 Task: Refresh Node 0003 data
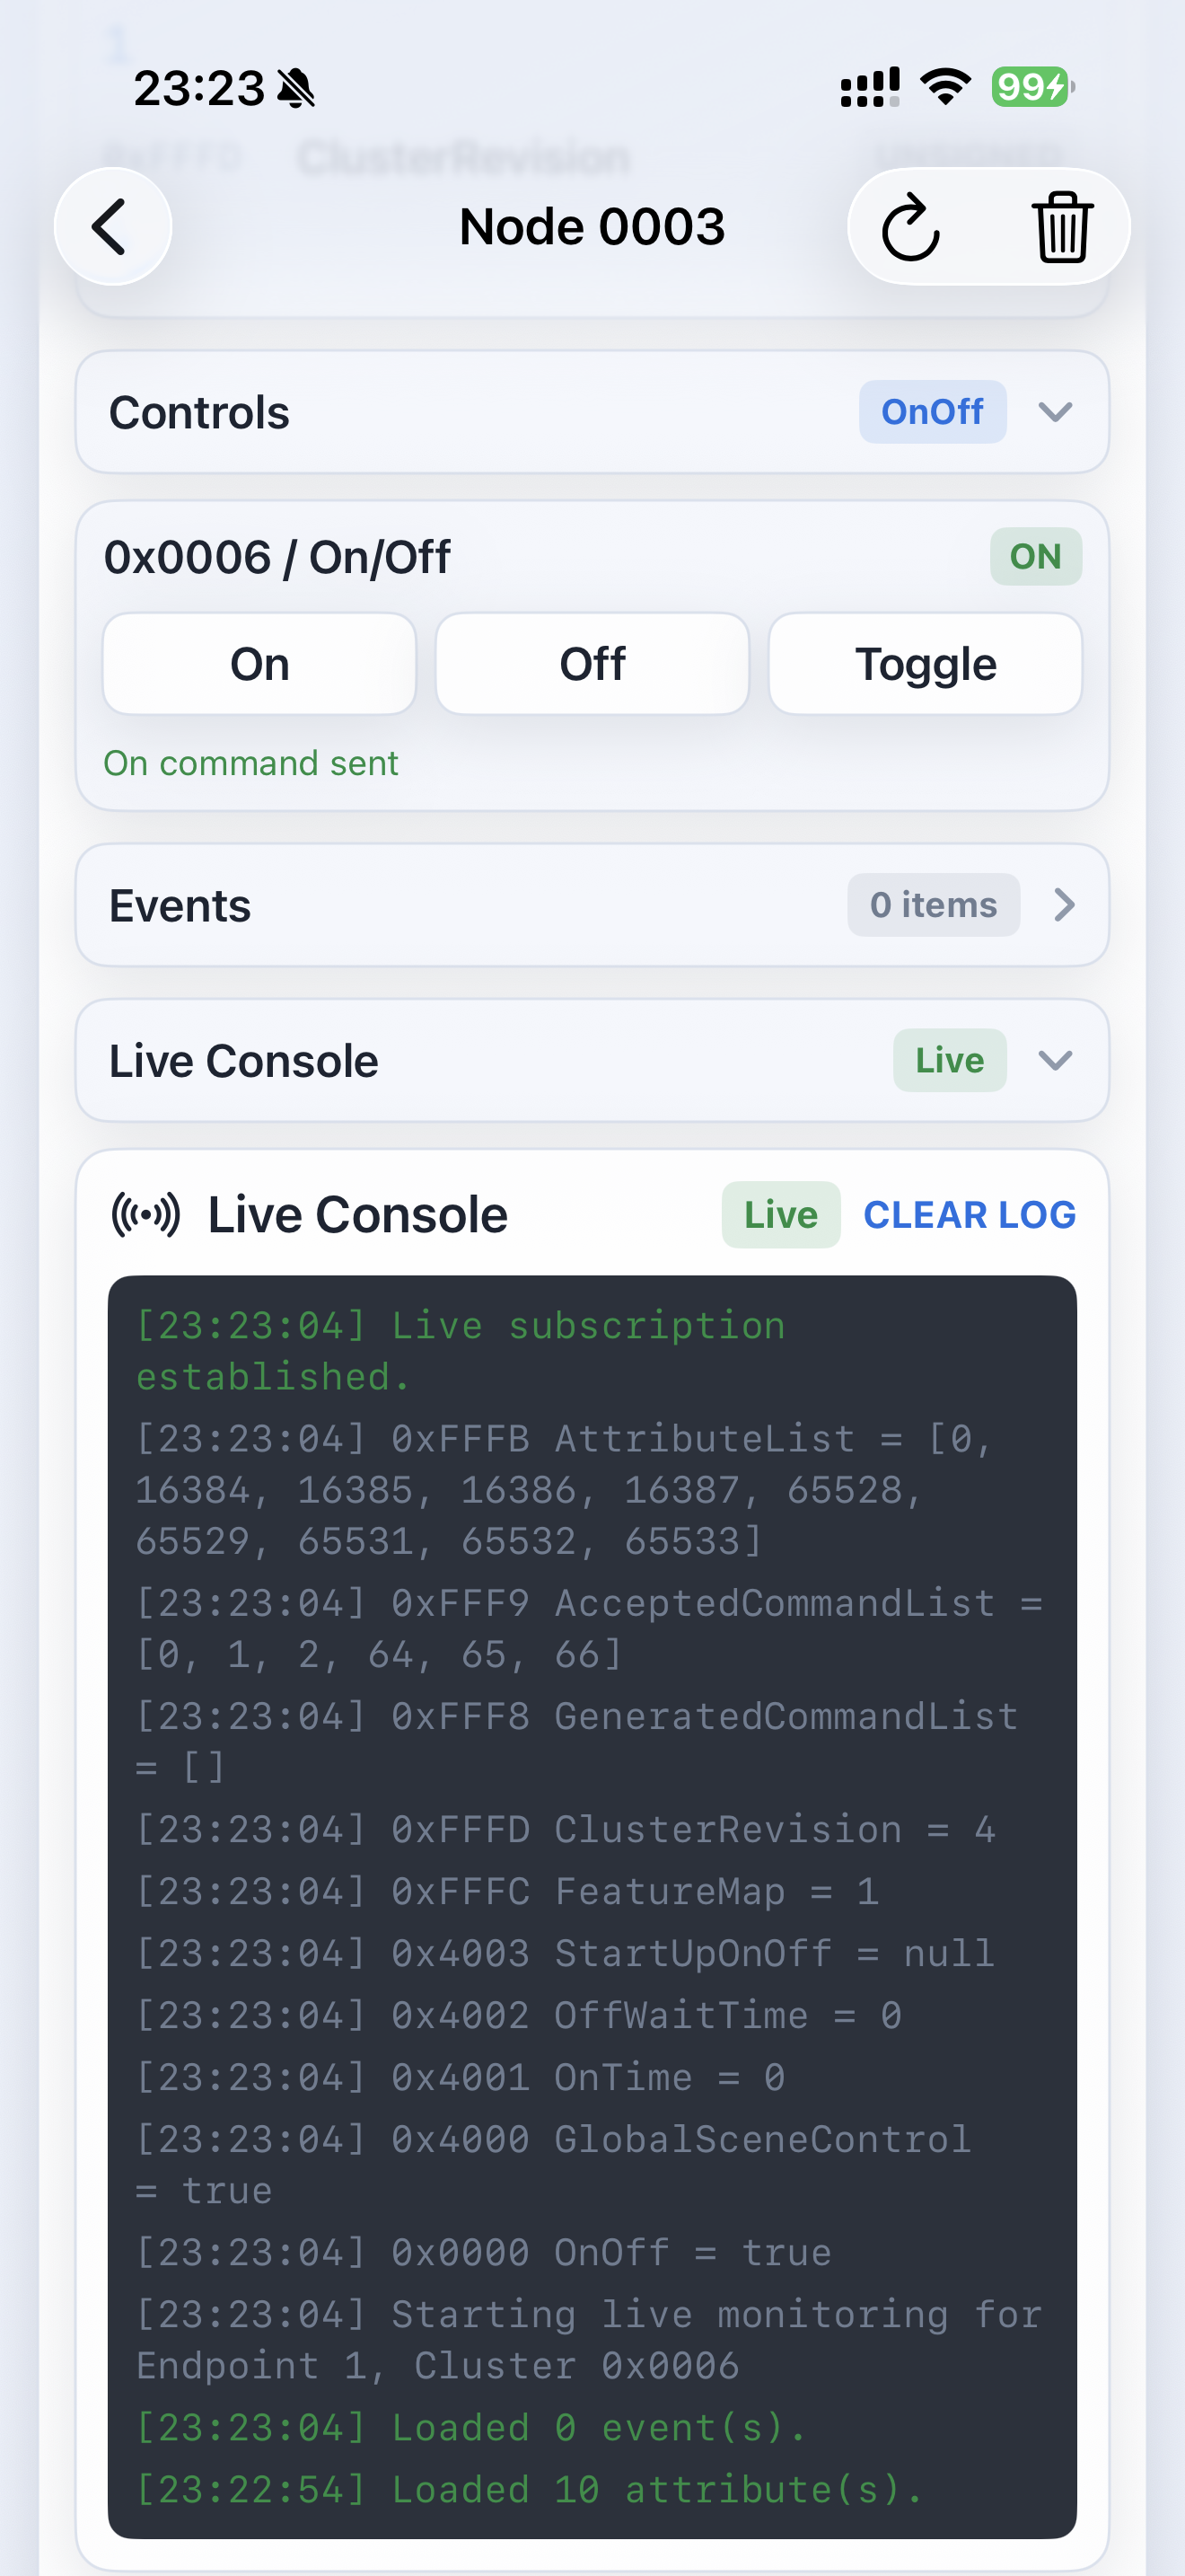(911, 226)
